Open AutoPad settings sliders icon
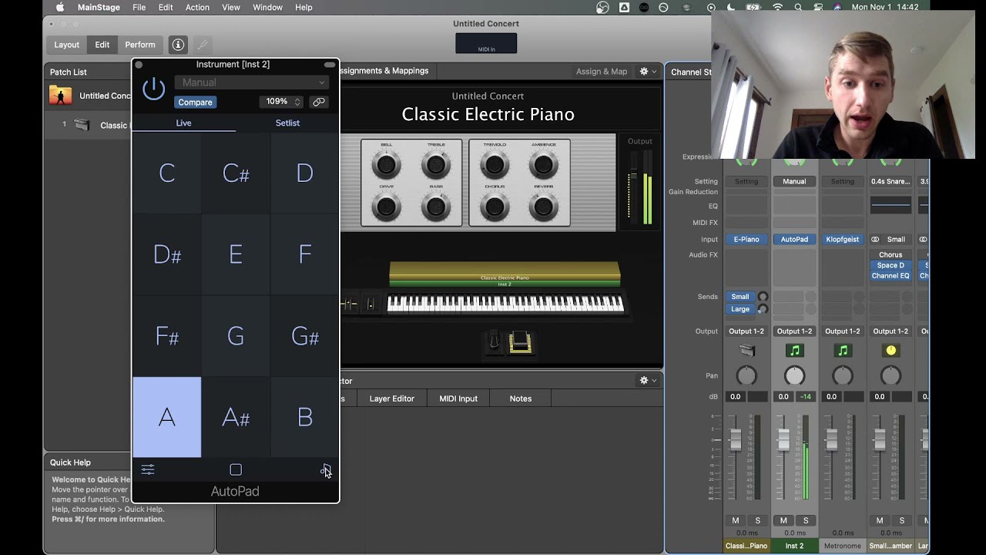The image size is (986, 555). click(148, 469)
